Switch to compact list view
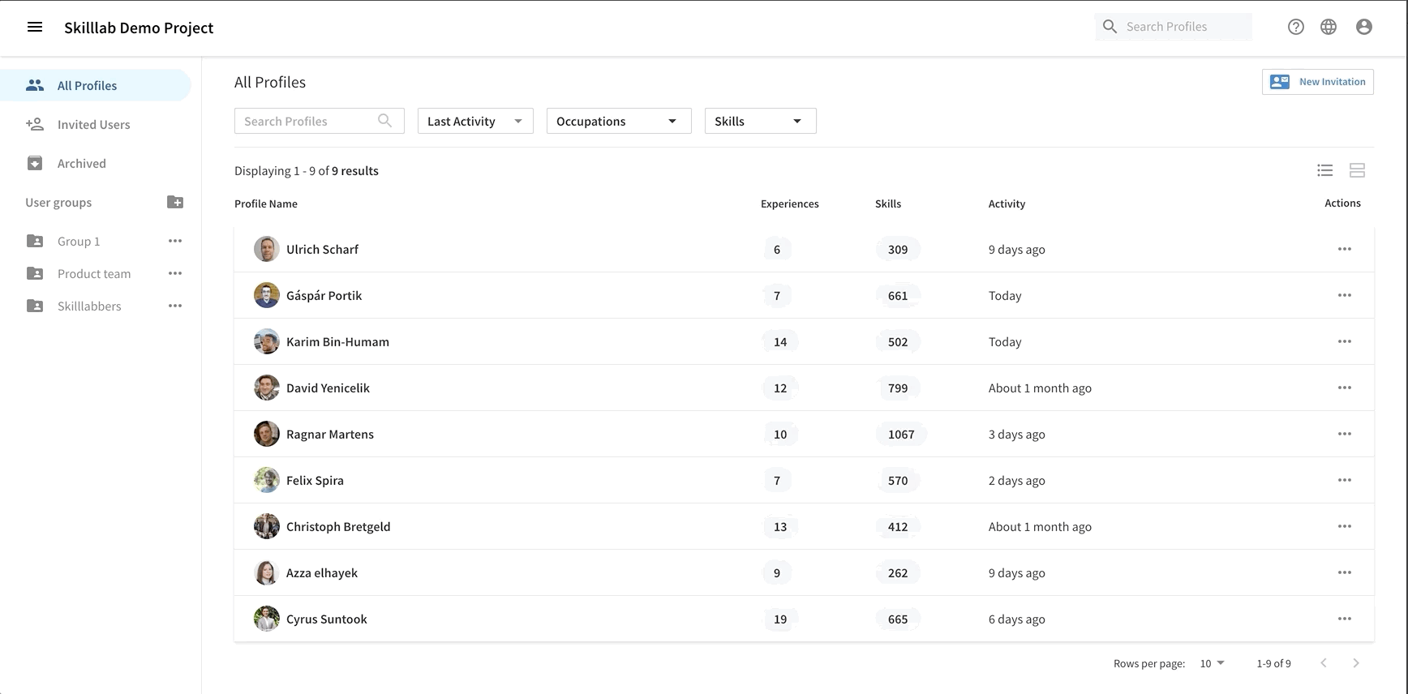This screenshot has width=1408, height=694. [1325, 170]
